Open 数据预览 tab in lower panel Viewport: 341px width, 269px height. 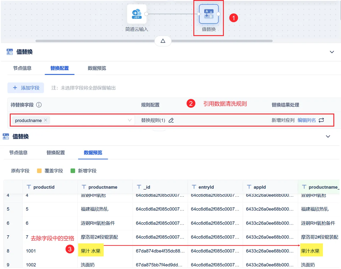tap(93, 153)
